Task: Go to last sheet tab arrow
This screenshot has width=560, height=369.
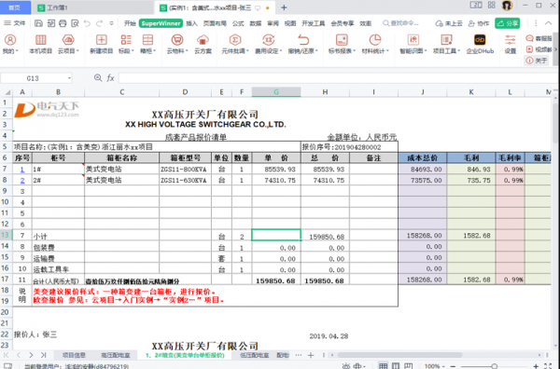Action: point(44,355)
